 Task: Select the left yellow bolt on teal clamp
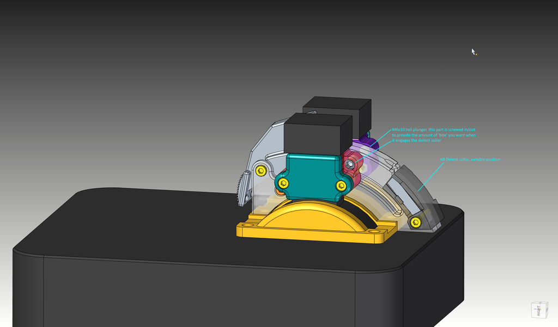(x=283, y=182)
